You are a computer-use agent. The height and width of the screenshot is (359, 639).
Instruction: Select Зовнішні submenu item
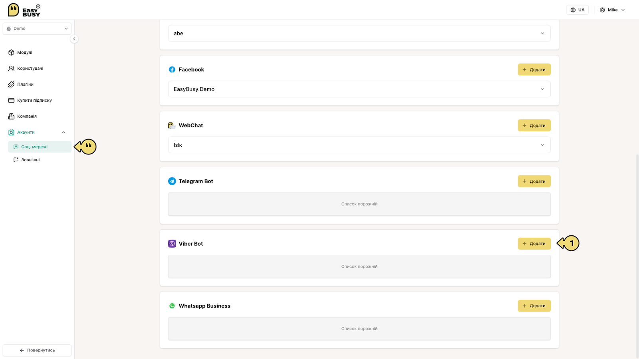tap(40, 160)
